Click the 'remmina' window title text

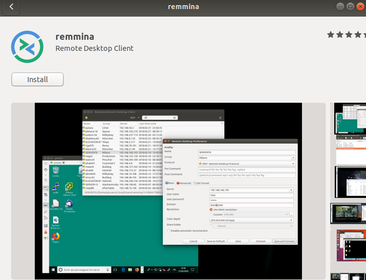(184, 7)
